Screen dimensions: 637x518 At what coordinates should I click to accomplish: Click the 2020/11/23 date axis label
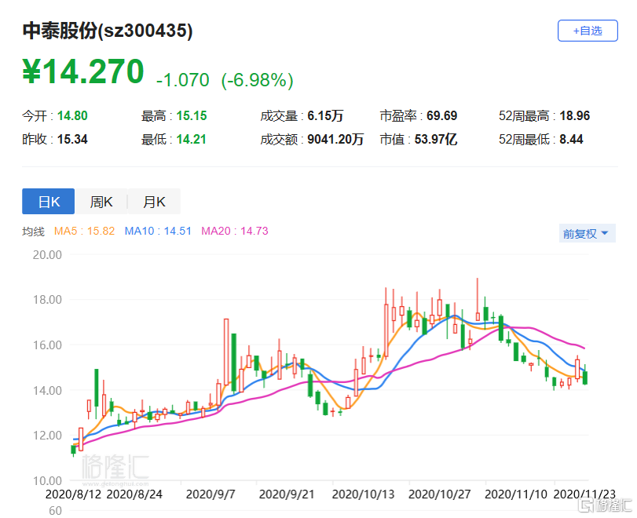(584, 494)
